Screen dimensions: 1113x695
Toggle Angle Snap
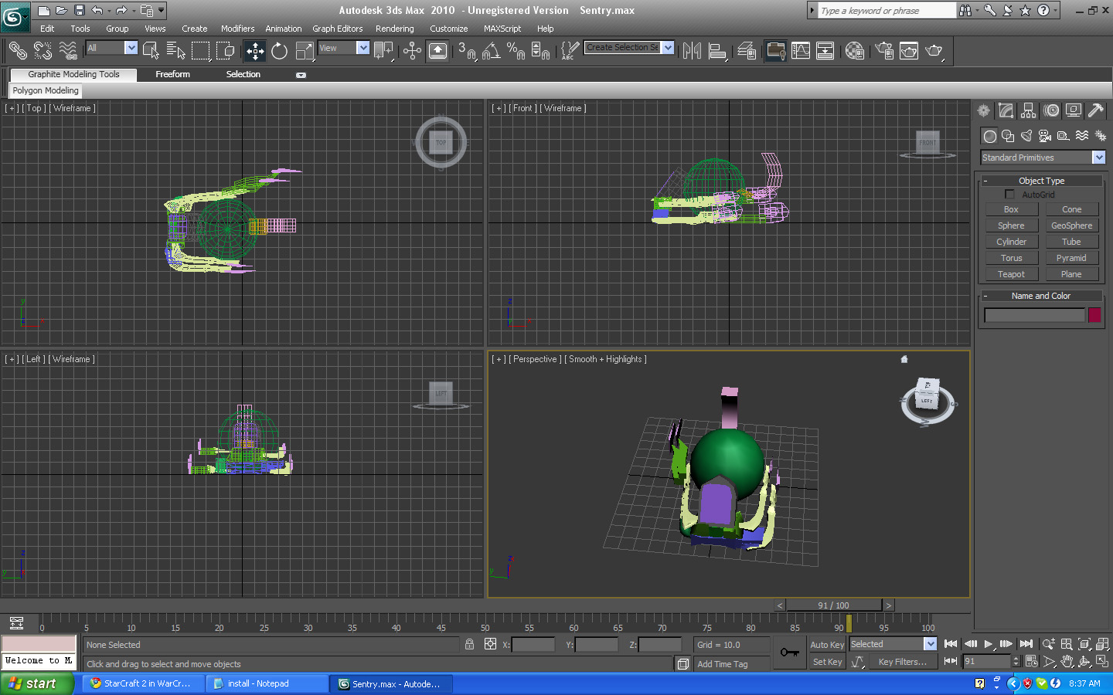[492, 51]
